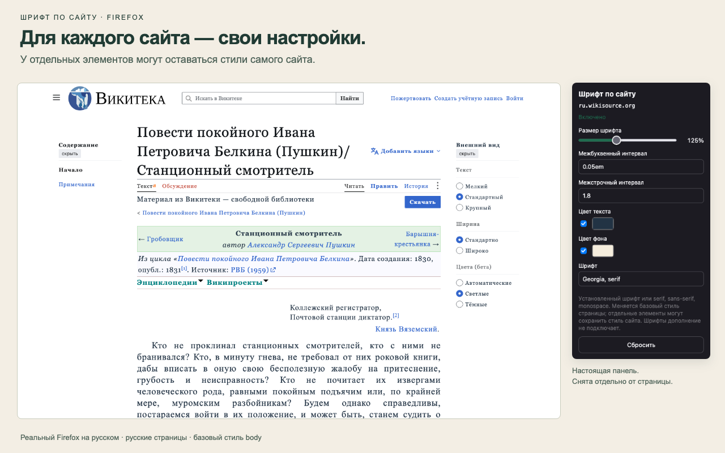
Task: Open the История tab
Action: (416, 186)
